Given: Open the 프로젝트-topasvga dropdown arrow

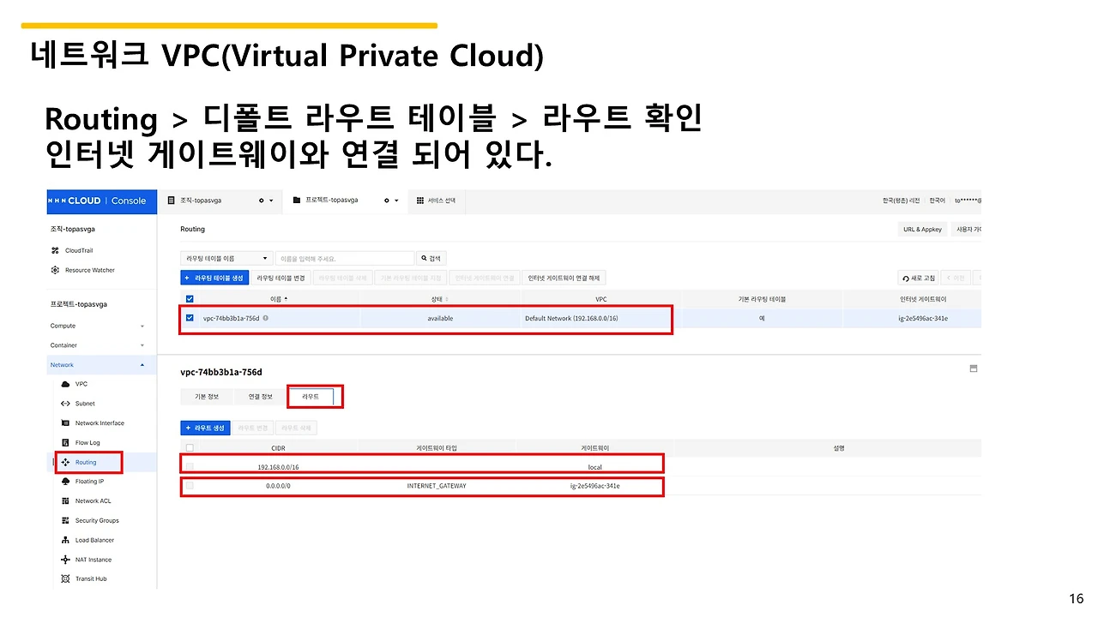Looking at the screenshot, I should [396, 201].
